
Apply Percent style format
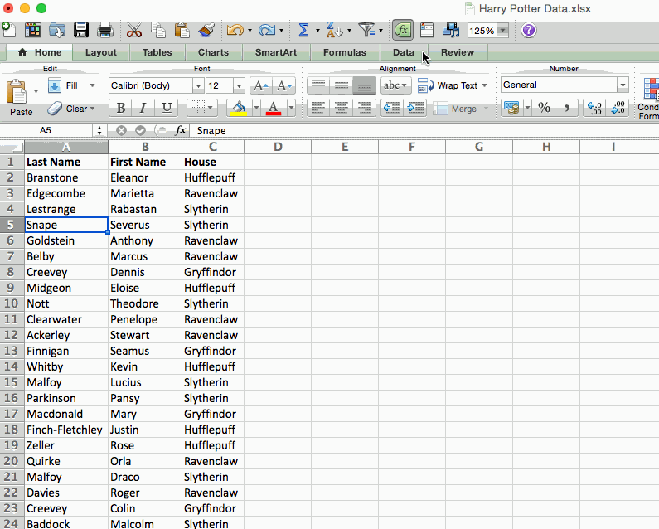pos(545,108)
